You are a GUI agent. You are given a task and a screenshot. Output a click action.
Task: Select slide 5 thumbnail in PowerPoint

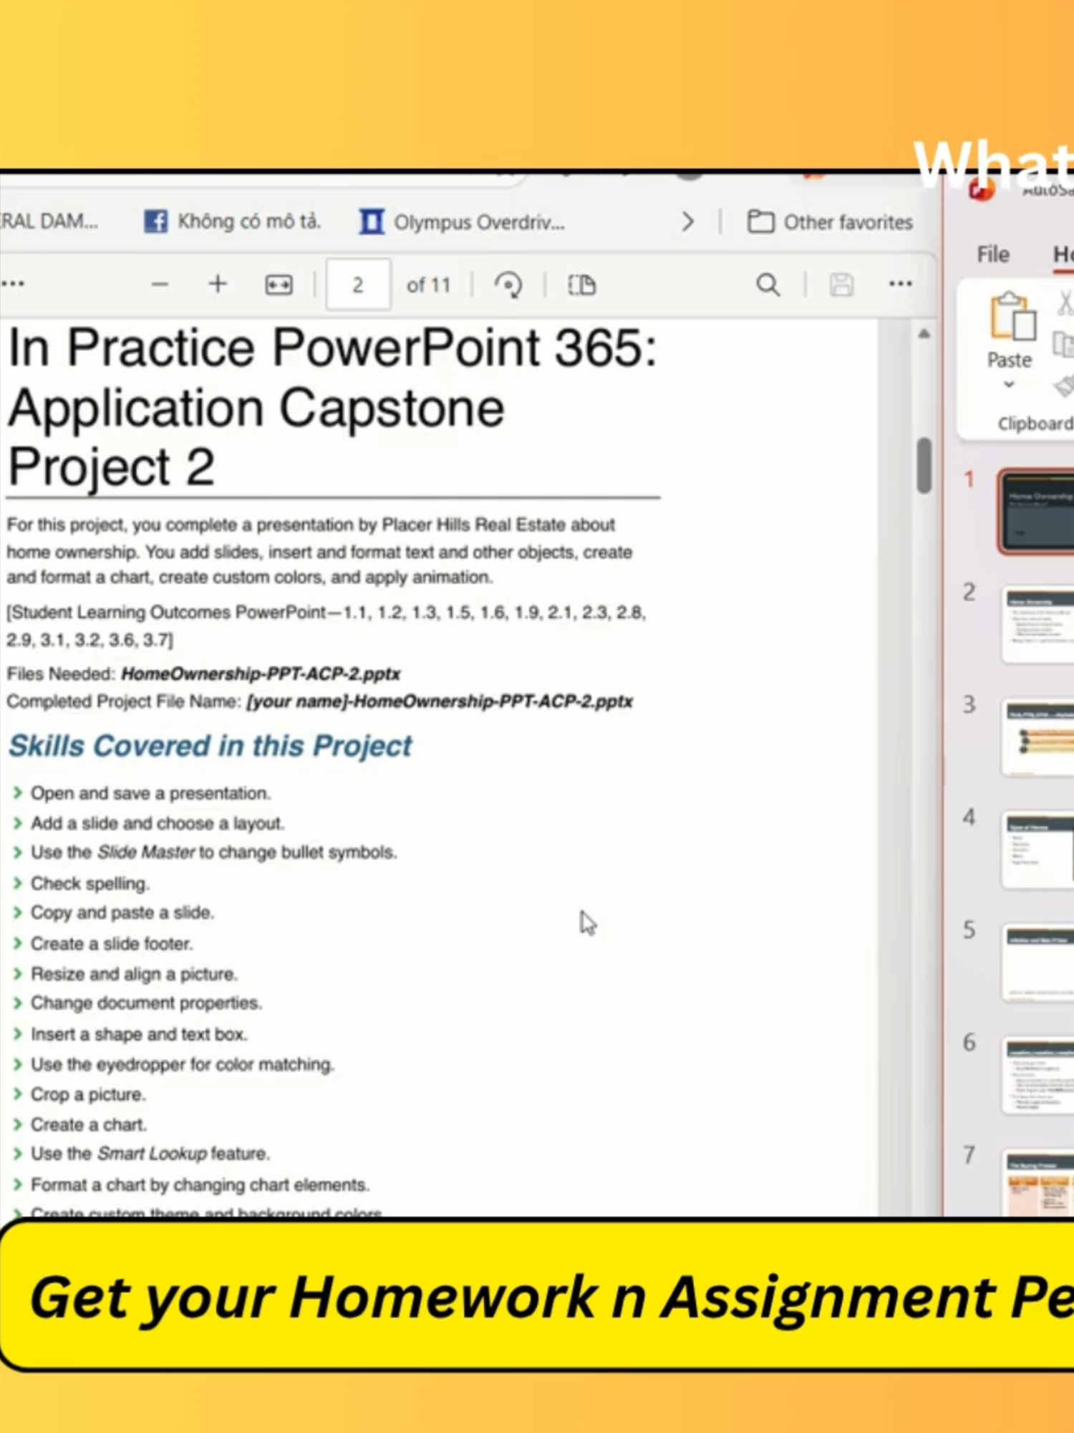(1039, 963)
